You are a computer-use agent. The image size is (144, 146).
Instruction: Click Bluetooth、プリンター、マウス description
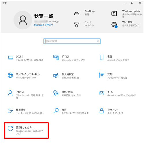coord(73,60)
